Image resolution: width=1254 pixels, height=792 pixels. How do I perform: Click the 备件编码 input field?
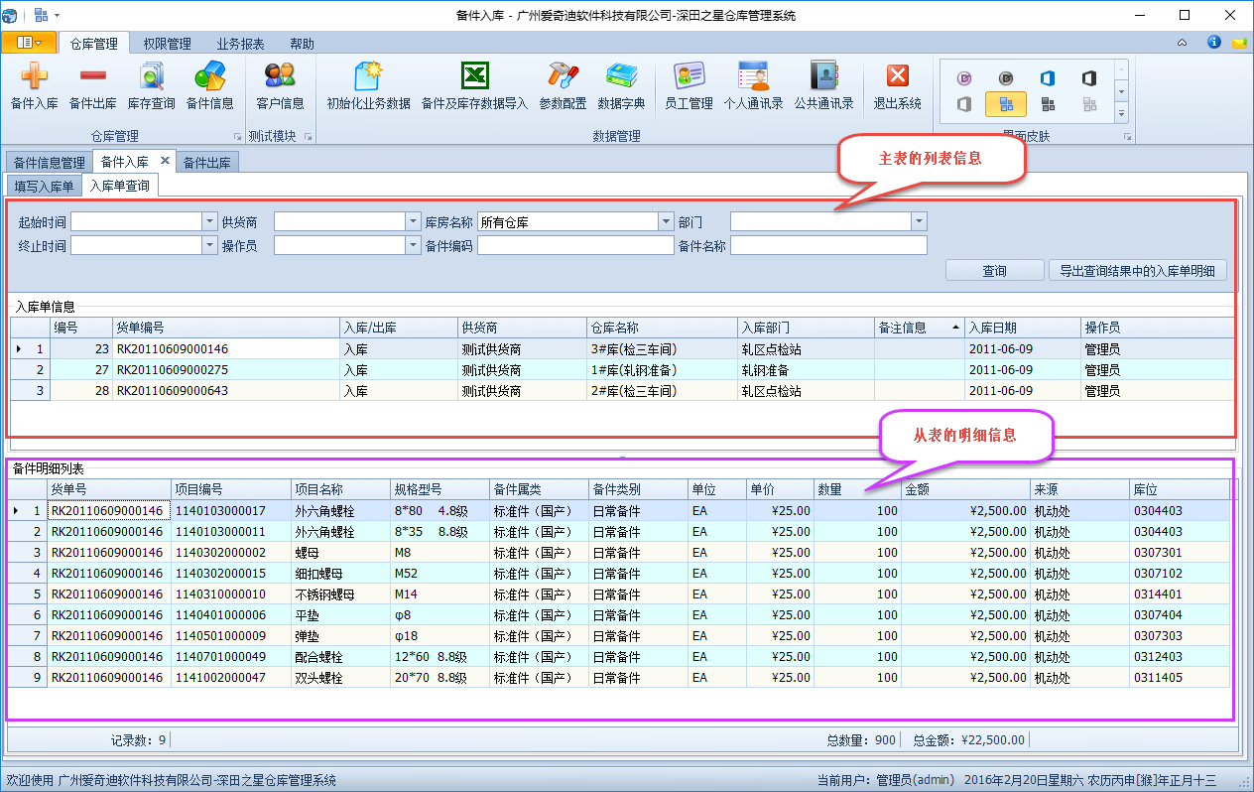click(x=575, y=245)
